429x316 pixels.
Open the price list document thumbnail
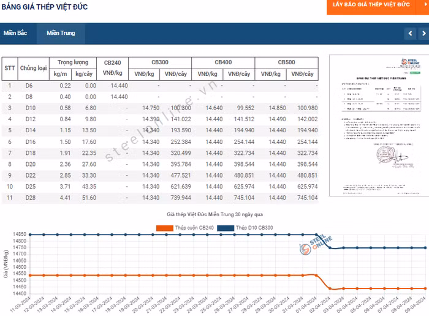point(379,126)
